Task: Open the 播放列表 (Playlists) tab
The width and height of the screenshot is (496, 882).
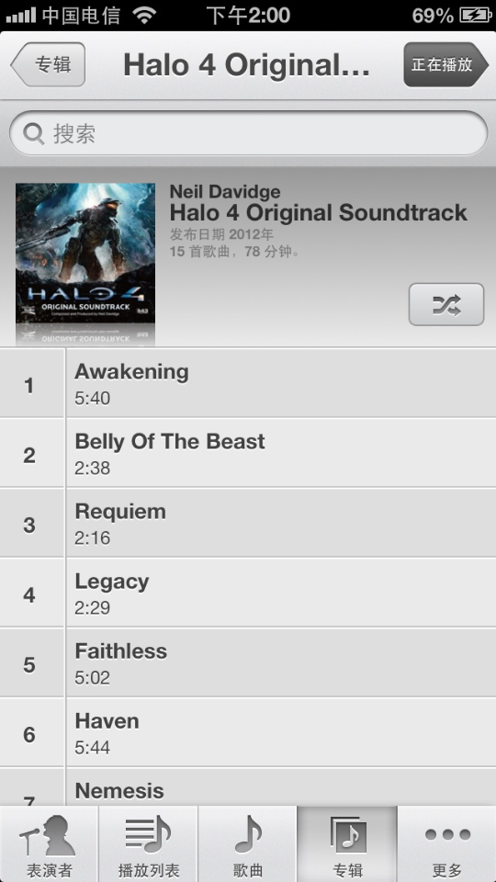Action: tap(149, 843)
